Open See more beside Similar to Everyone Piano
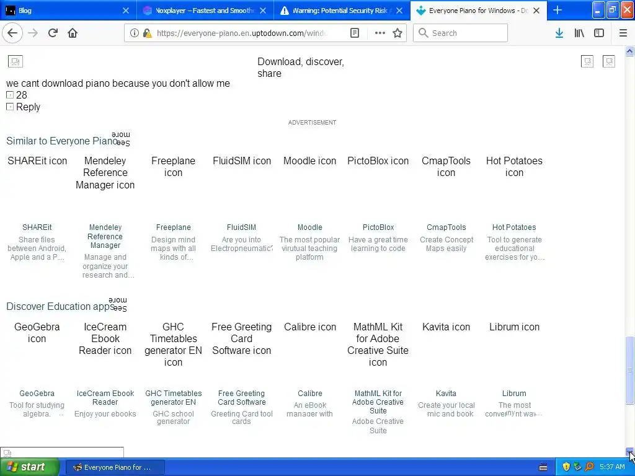 pyautogui.click(x=121, y=138)
